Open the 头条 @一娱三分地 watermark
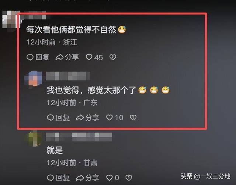236x185 pixels. (205, 176)
